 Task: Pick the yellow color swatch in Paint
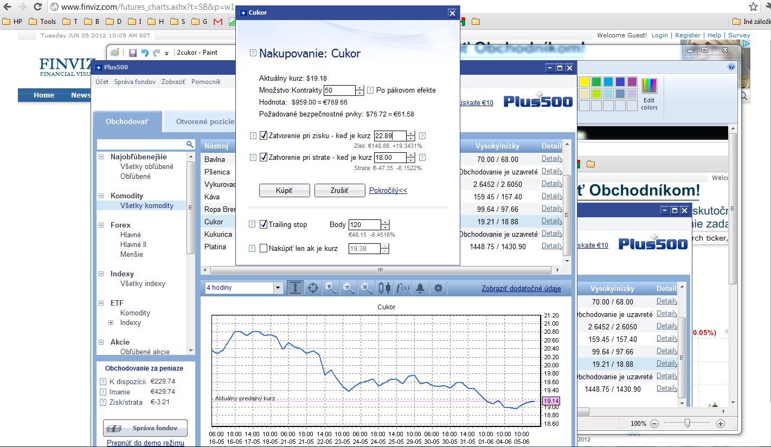[x=584, y=82]
